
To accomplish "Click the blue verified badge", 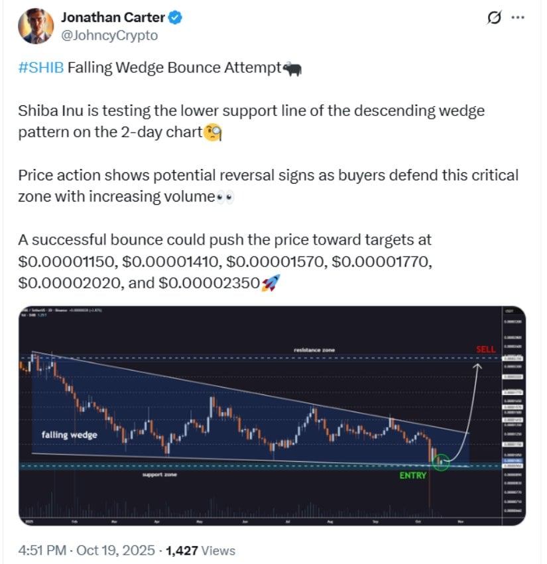I will tap(175, 19).
